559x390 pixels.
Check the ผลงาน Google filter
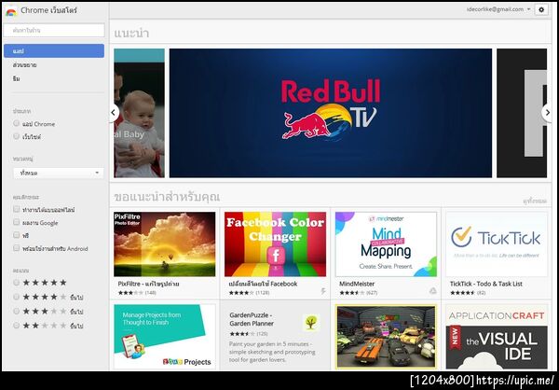16,222
